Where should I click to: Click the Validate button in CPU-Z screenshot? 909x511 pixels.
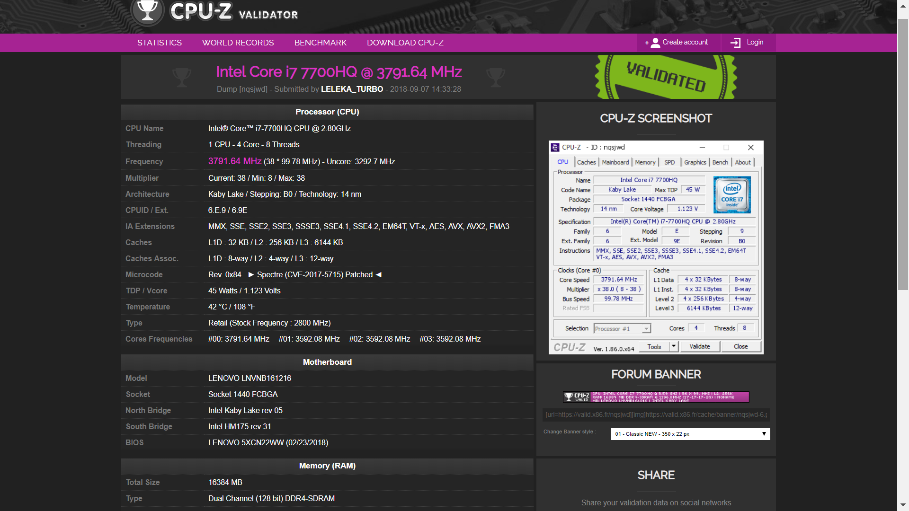[700, 346]
